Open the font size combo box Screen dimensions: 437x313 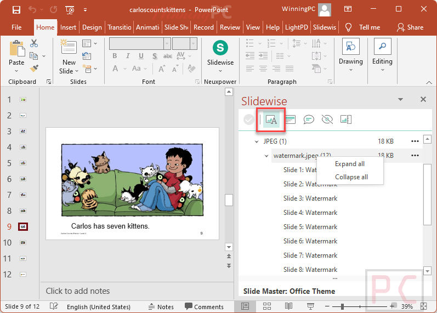(184, 44)
